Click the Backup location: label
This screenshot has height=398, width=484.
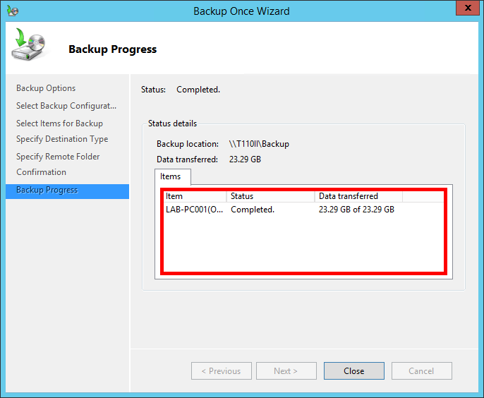click(188, 144)
